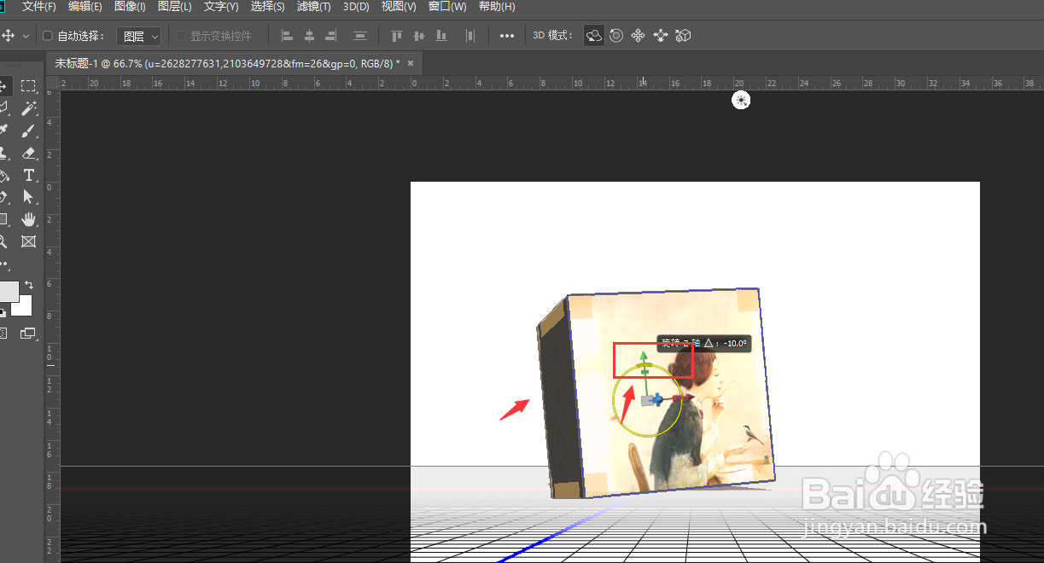Activate 3D scale object mode
This screenshot has width=1044, height=563.
coord(682,36)
